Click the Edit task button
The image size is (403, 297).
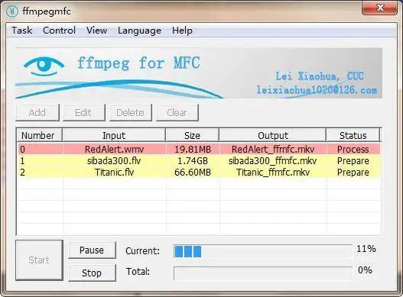point(84,112)
